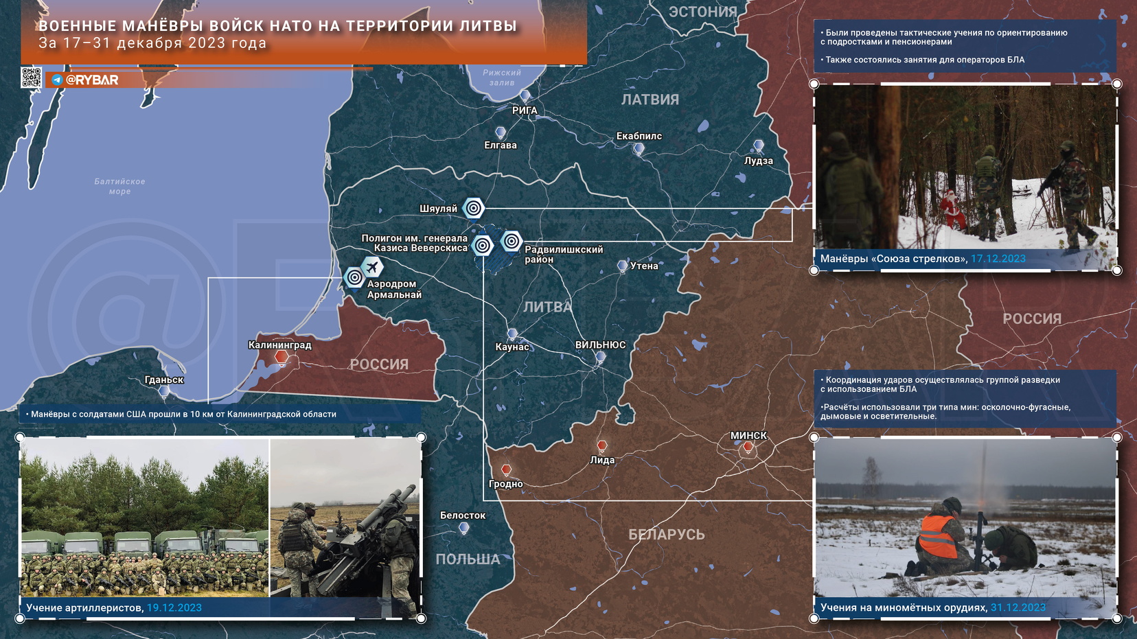The image size is (1137, 639).
Task: Click the target marker next to Шауляй
Action: pos(473,208)
